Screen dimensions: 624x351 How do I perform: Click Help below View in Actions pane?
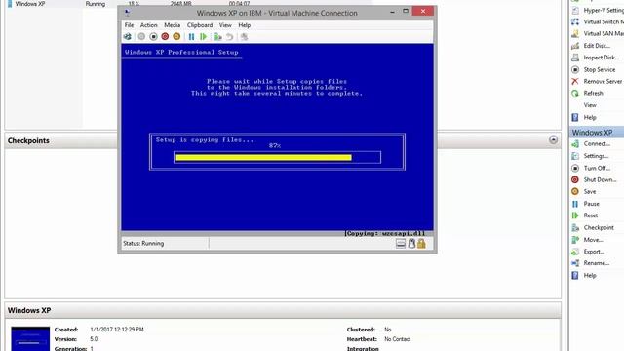click(590, 117)
